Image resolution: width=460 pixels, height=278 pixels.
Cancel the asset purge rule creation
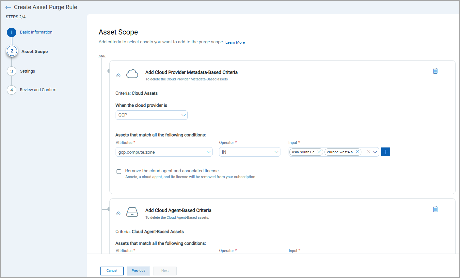pos(112,271)
